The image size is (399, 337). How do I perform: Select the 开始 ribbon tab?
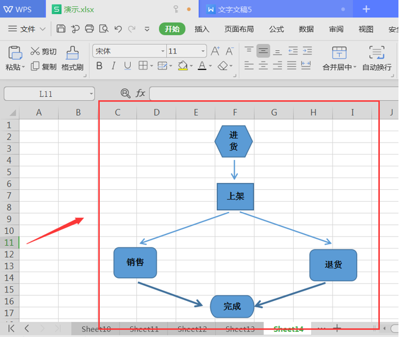tap(172, 29)
